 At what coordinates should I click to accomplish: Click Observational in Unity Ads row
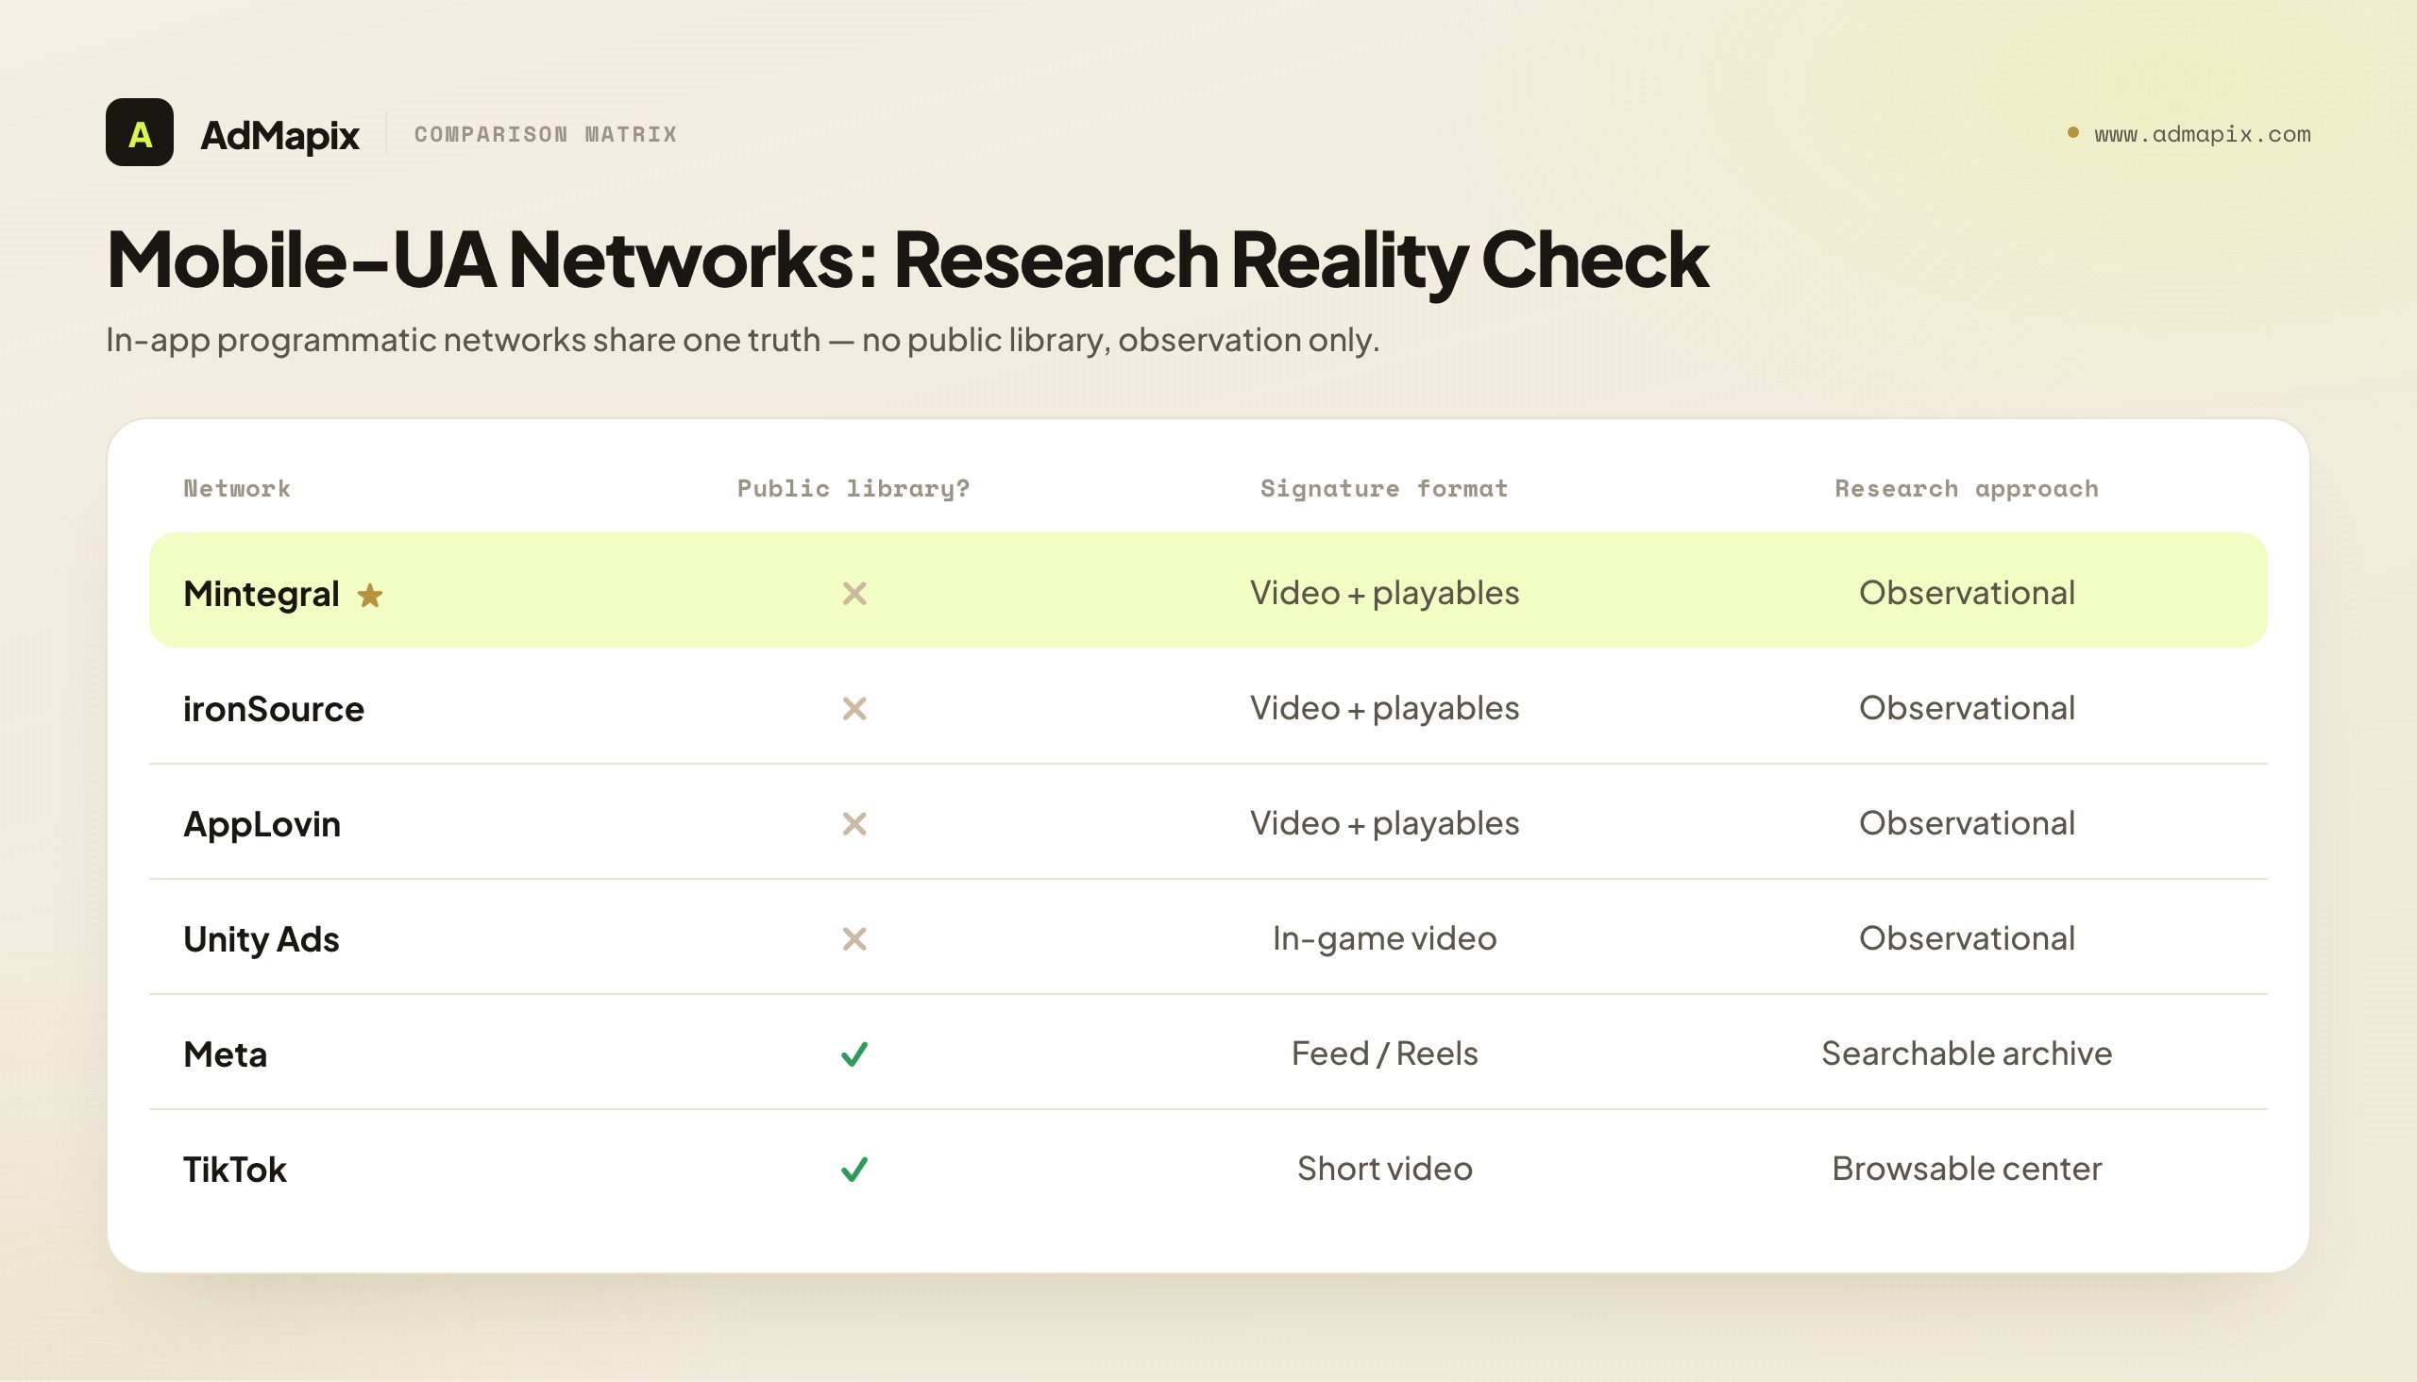tap(1966, 937)
